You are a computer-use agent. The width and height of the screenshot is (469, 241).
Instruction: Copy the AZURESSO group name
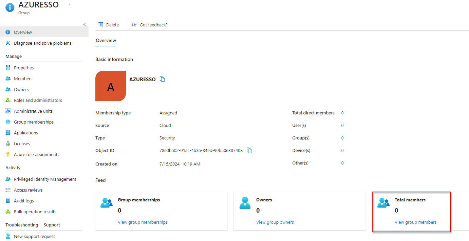point(162,79)
